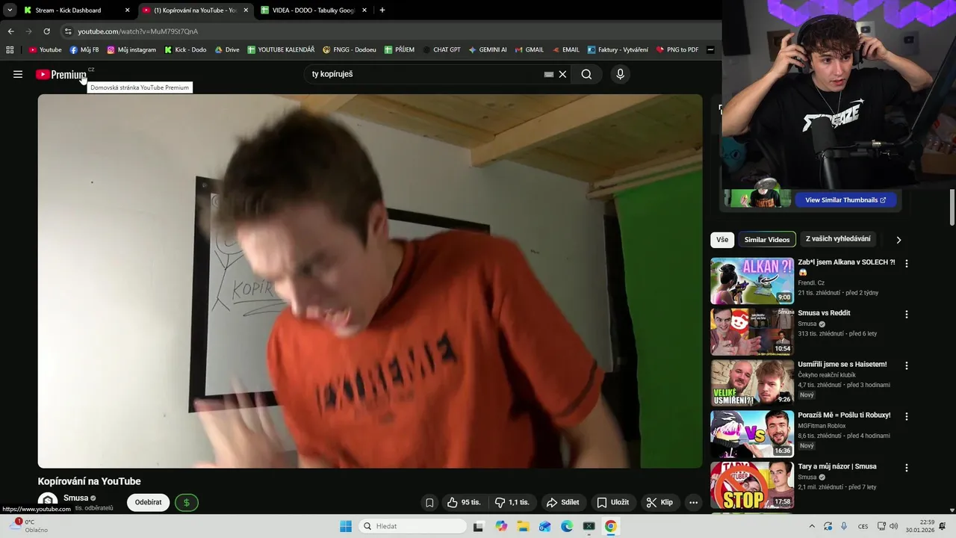
Task: Like the video (95 tis.)
Action: (464, 502)
